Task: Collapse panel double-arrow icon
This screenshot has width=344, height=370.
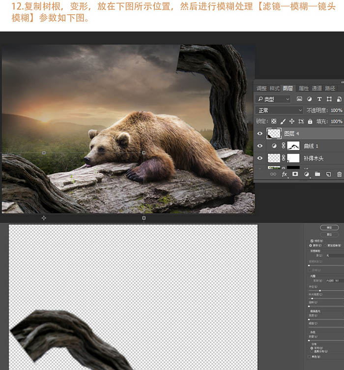Action: 343,82
